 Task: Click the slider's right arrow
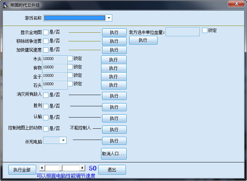click(x=82, y=168)
